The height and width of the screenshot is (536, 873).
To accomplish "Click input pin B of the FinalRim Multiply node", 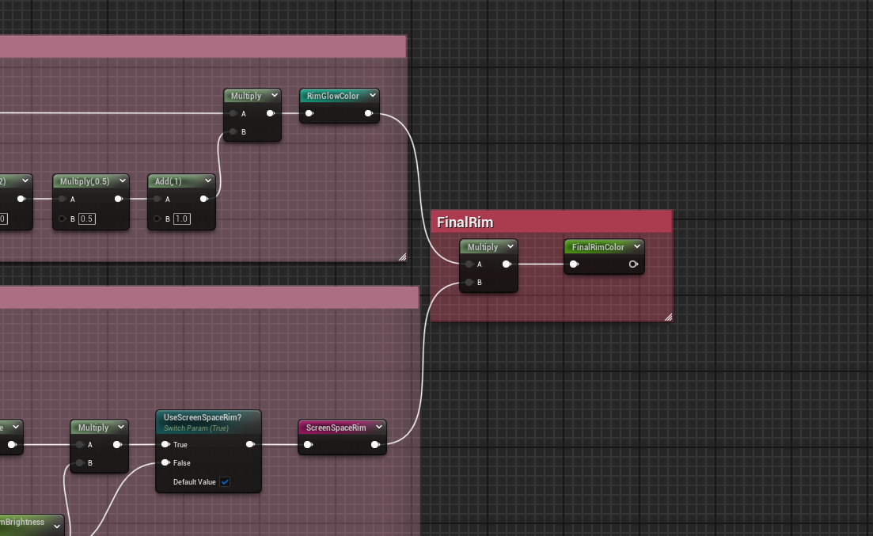I will pos(469,283).
